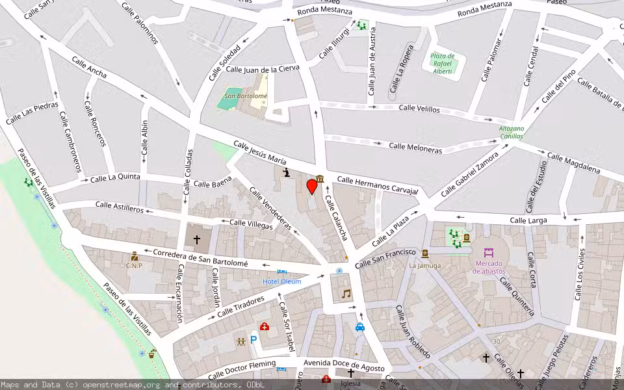Viewport: 624px width, 390px height.
Task: Select the blue taxi stand icon
Action: (x=359, y=327)
